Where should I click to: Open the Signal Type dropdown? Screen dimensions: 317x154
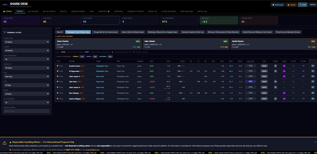pos(26,42)
